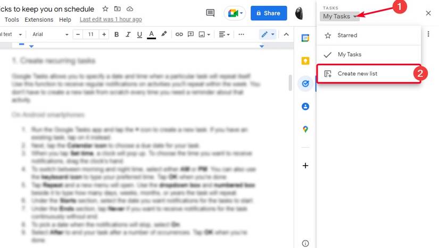
Task: Open the Tasks panel three-dot menu
Action: tap(428, 34)
